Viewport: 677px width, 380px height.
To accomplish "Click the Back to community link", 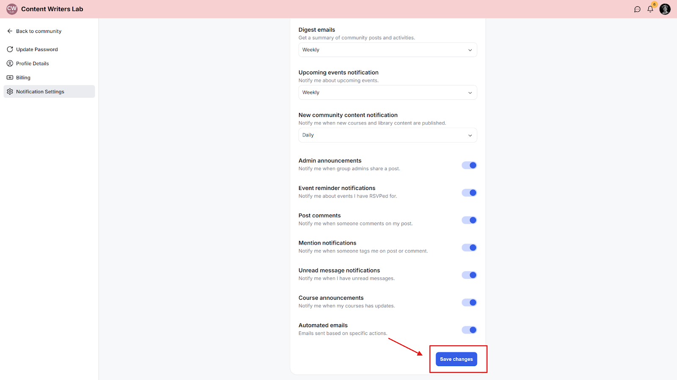I will [x=39, y=31].
